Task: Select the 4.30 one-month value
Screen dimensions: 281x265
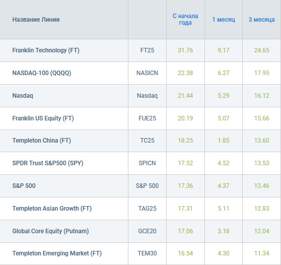Action: click(224, 253)
